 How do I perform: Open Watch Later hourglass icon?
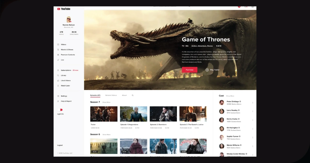coord(58,86)
